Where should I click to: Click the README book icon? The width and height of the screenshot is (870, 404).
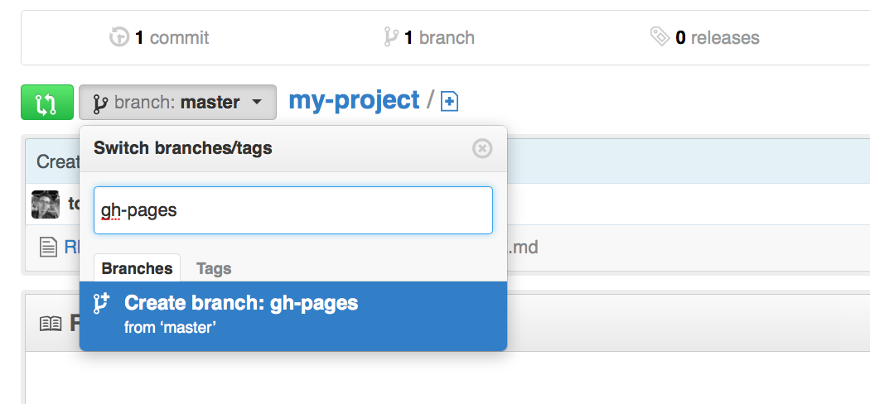(51, 324)
